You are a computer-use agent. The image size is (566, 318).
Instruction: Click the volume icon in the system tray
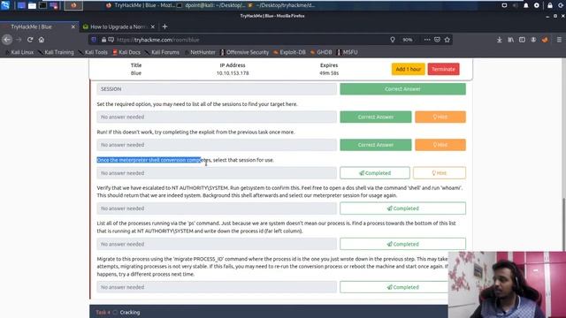tap(515, 5)
